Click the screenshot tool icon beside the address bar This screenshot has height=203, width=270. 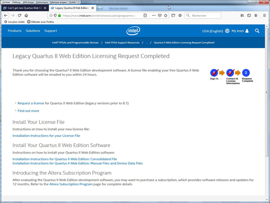[173, 15]
